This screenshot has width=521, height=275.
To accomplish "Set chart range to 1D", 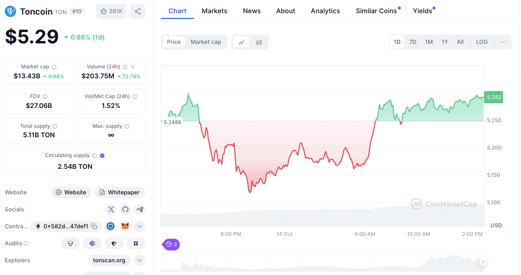I will coord(397,42).
